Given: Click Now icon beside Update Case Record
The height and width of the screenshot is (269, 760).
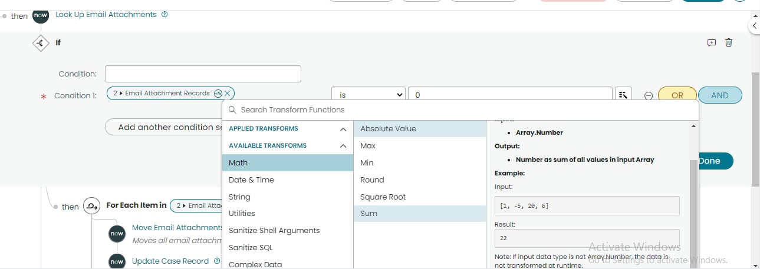Looking at the screenshot, I should (x=117, y=261).
